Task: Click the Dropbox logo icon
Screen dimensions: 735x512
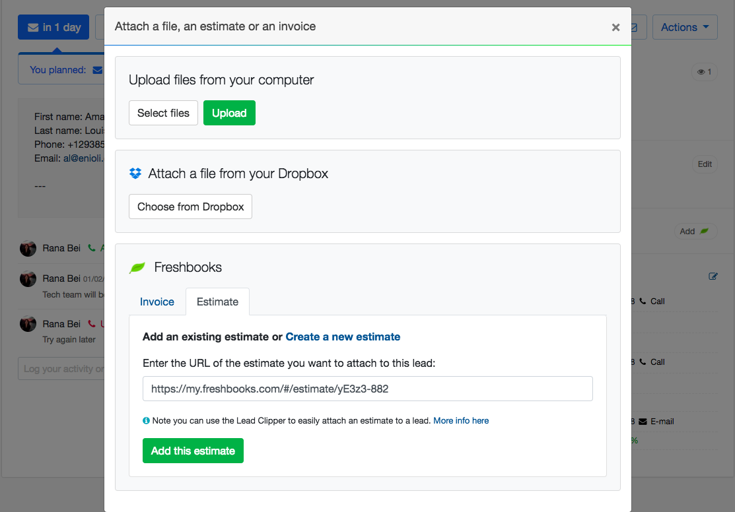Action: 135,174
